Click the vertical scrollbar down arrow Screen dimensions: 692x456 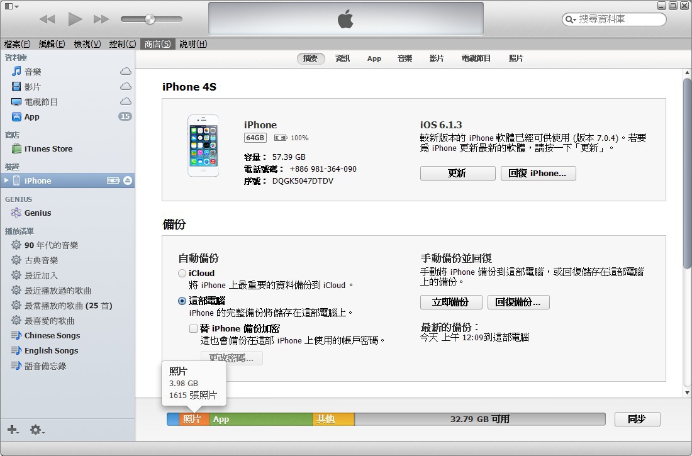click(x=687, y=392)
